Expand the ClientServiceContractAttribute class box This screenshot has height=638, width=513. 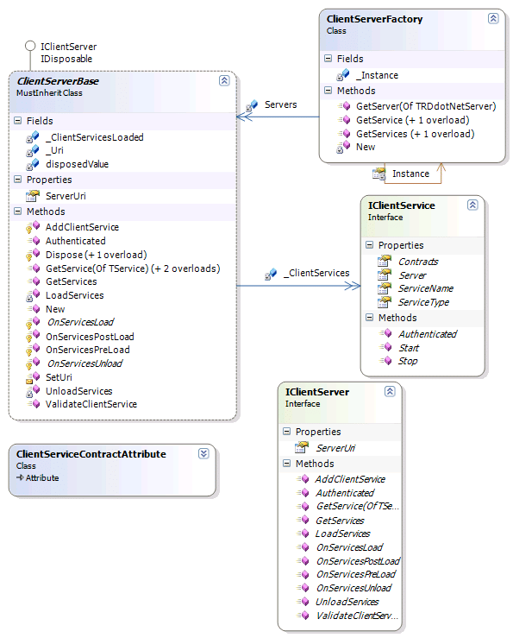point(203,454)
